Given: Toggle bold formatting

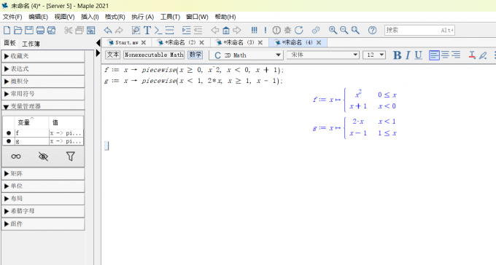Looking at the screenshot, I should [x=397, y=55].
